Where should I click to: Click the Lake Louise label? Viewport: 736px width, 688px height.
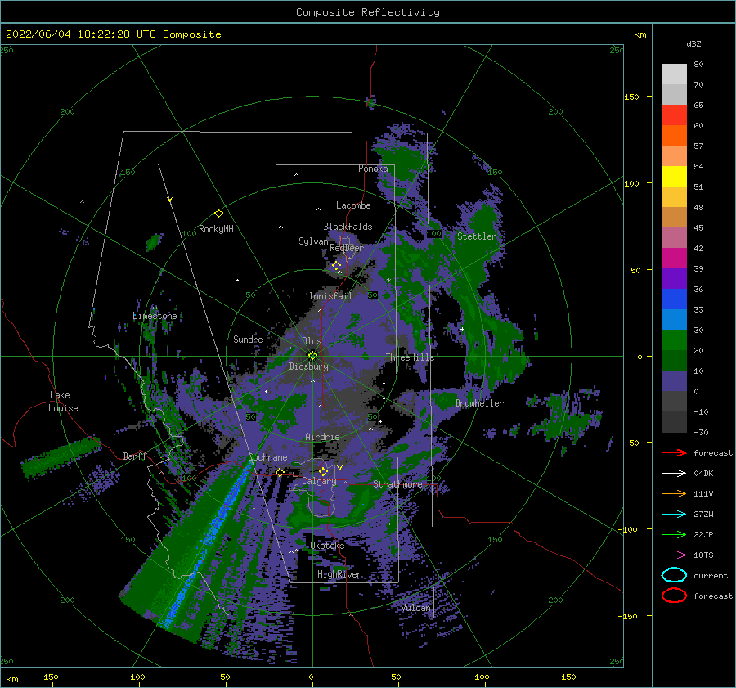coord(63,402)
